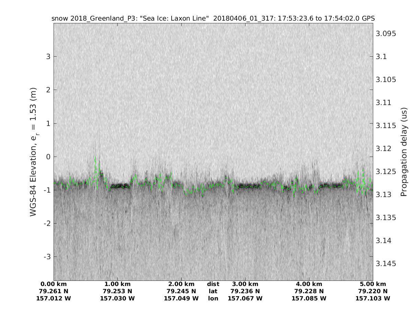412x309 pixels.
Task: Click the "1.00 km" distance tick label
Action: click(117, 284)
